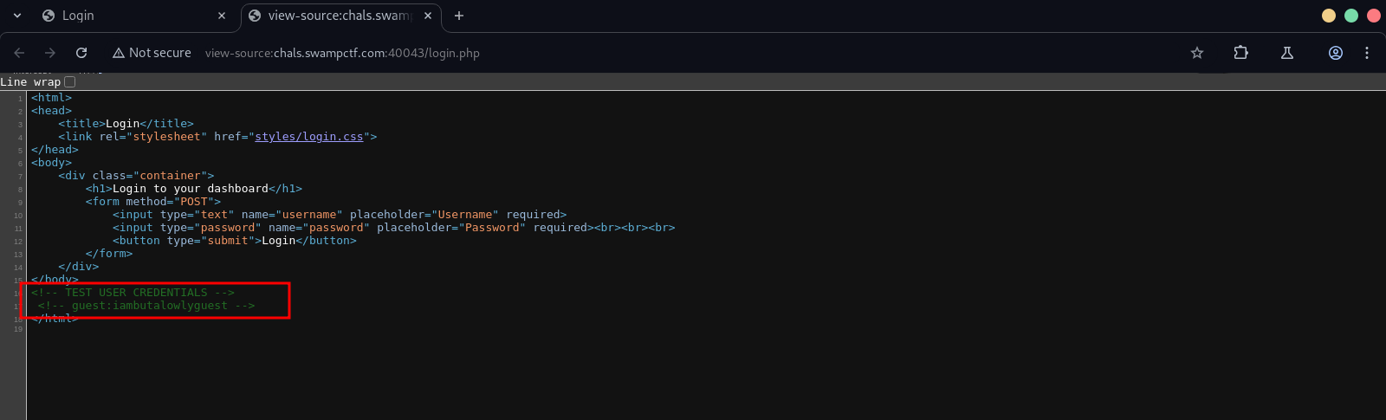Click the address bar URL
This screenshot has height=420, width=1386.
(342, 53)
